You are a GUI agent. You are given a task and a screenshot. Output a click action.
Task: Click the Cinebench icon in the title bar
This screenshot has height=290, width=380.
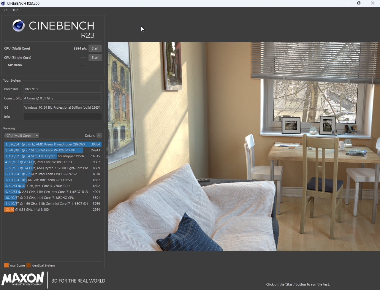point(3,3)
